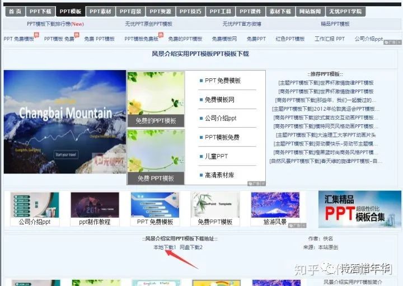
Task: Click the 免费 PPT模板 floral ad thumbnail
Action: coord(156,157)
